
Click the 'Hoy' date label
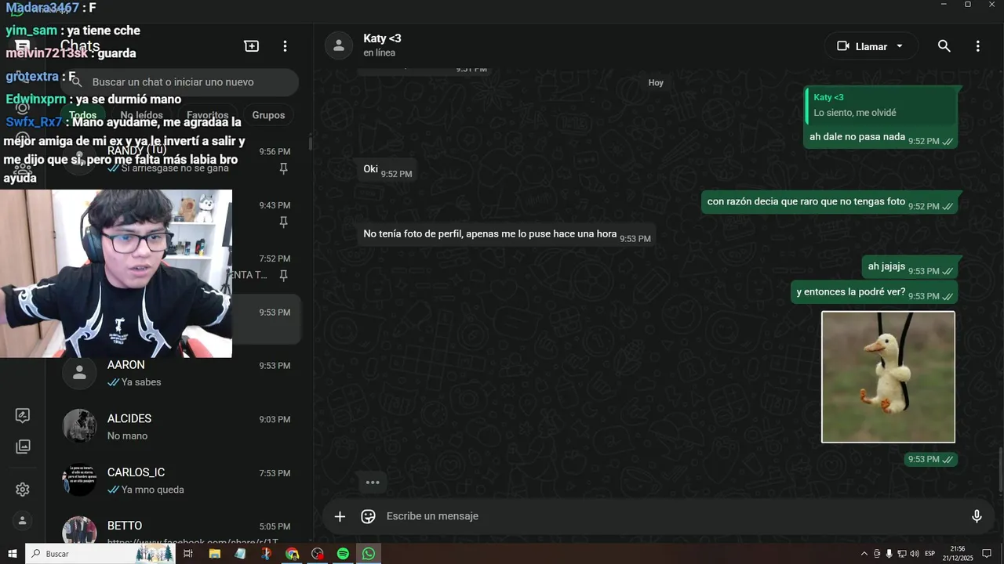[656, 83]
